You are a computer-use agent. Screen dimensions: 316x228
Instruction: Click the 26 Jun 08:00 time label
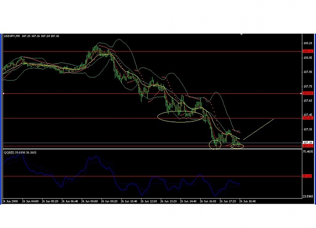[x=89, y=202]
